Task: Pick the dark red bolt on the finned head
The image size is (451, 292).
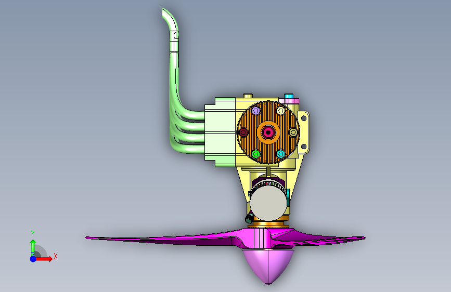Action: click(x=243, y=132)
